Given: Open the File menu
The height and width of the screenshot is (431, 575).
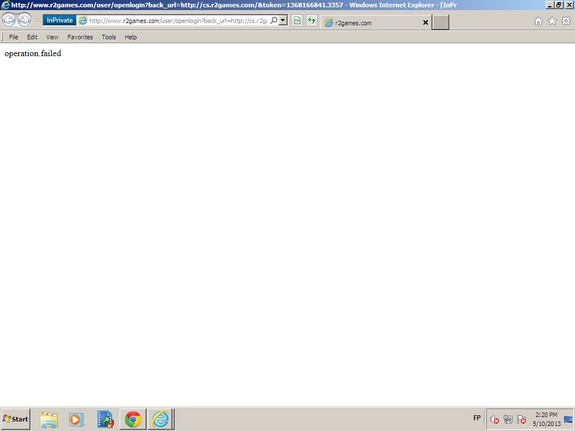Looking at the screenshot, I should [13, 37].
